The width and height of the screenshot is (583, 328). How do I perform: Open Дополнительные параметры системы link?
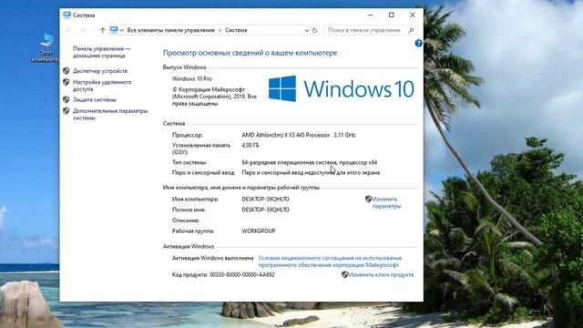tap(110, 114)
